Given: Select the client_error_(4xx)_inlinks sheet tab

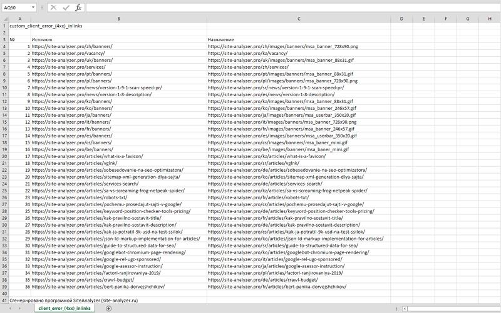Looking at the screenshot, I should point(65,308).
